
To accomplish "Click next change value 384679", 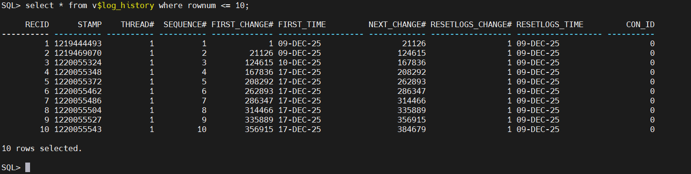I will pyautogui.click(x=412, y=129).
